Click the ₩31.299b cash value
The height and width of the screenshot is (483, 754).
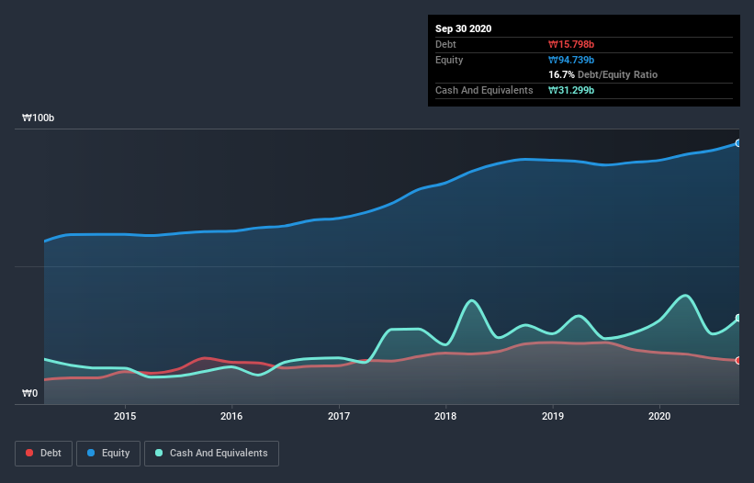click(571, 90)
